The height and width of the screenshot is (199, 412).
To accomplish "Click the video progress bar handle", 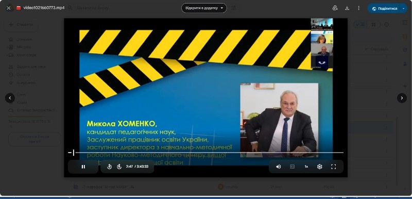I will point(74,153).
